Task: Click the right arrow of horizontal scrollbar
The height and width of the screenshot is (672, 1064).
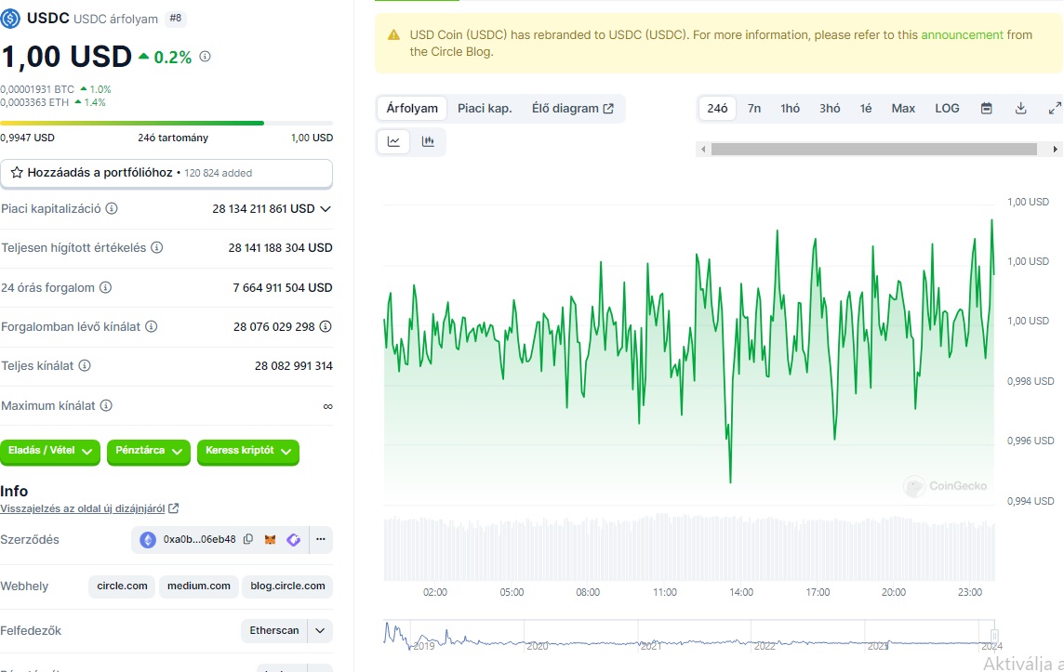Action: coord(1055,150)
